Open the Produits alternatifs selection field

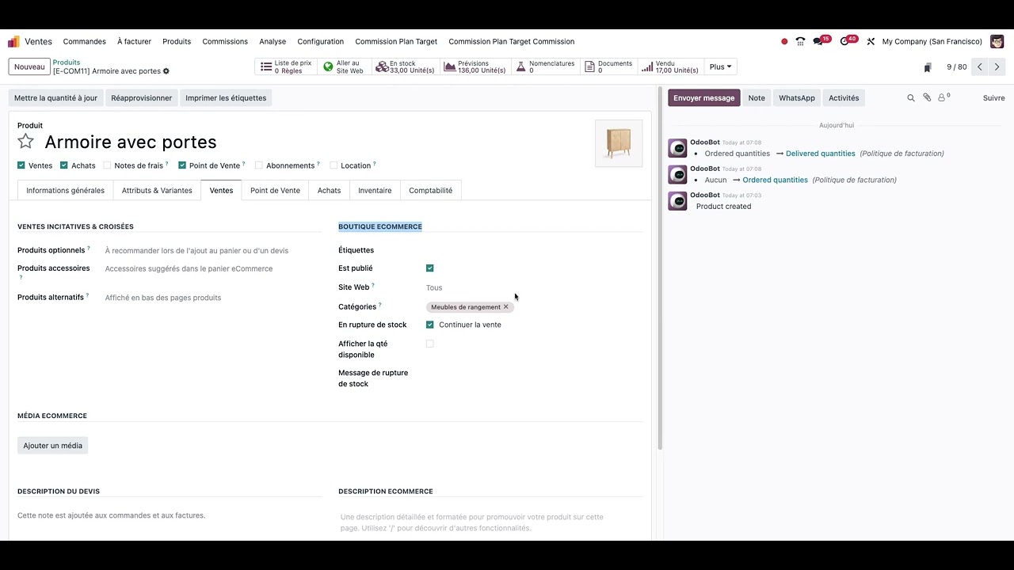point(212,298)
